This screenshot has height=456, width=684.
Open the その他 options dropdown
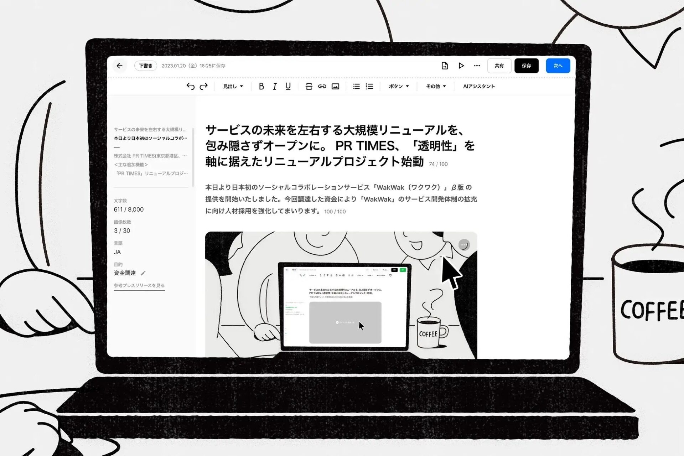435,86
